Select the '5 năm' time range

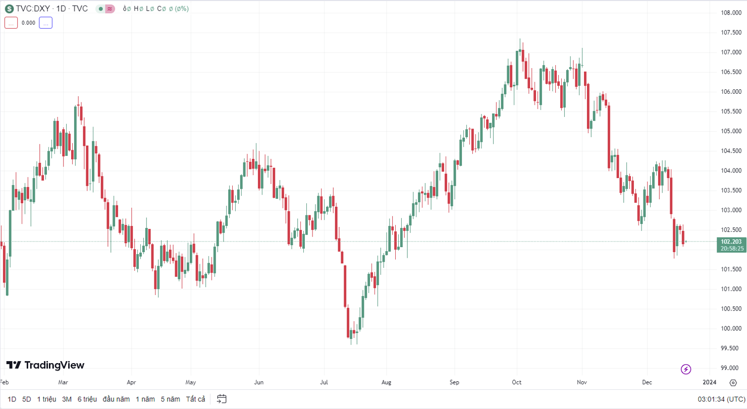click(170, 399)
